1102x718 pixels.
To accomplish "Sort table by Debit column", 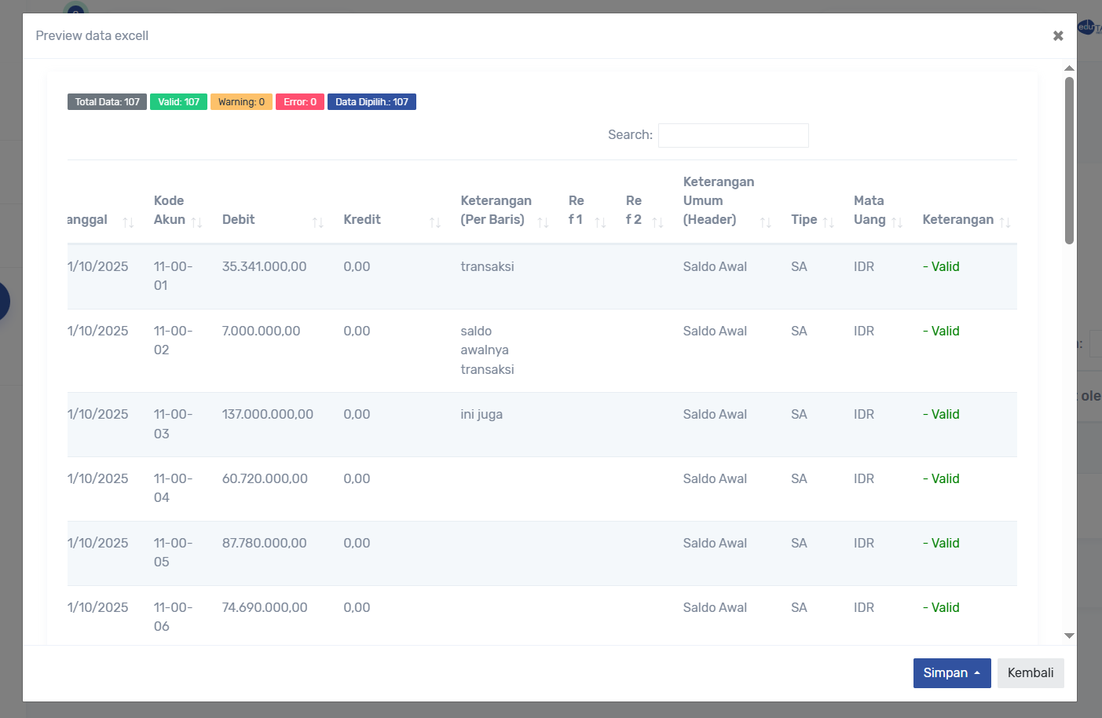I will click(x=272, y=220).
